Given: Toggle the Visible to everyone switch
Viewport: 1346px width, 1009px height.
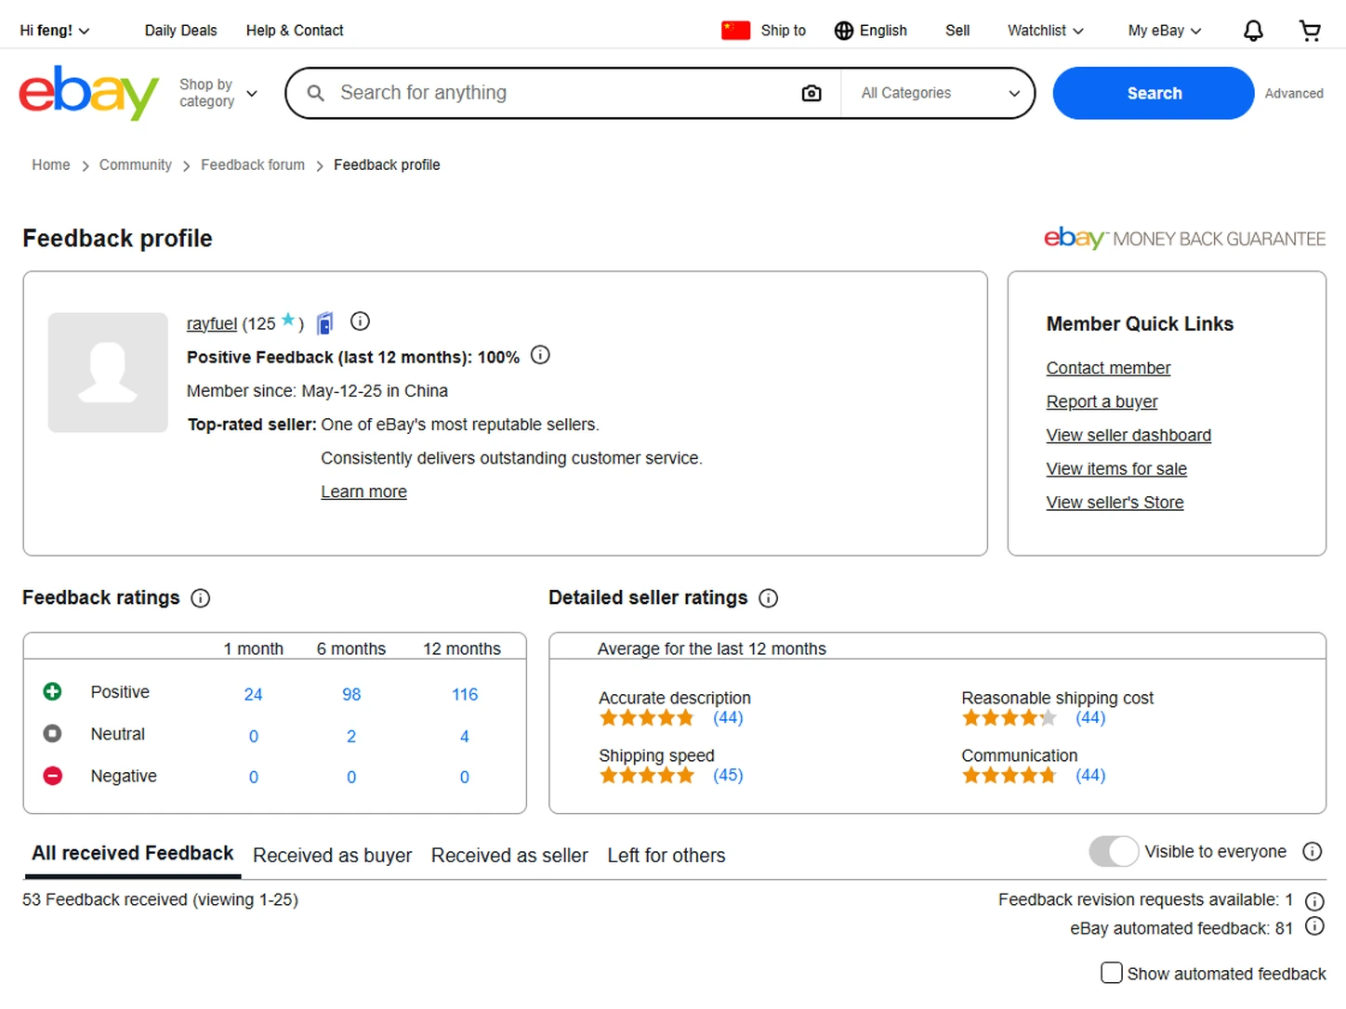Looking at the screenshot, I should [1114, 851].
